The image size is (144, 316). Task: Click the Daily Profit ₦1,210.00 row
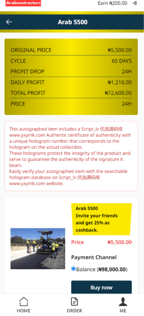pyautogui.click(x=71, y=82)
